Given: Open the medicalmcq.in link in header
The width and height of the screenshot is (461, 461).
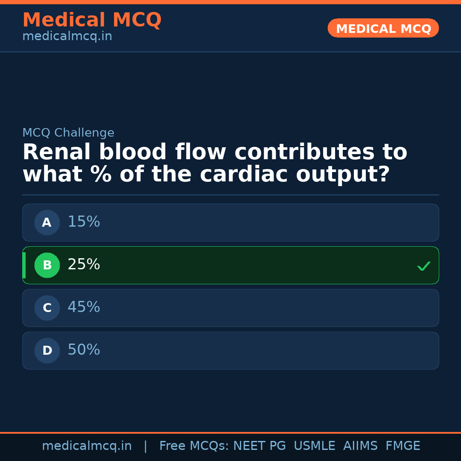Looking at the screenshot, I should coord(67,36).
